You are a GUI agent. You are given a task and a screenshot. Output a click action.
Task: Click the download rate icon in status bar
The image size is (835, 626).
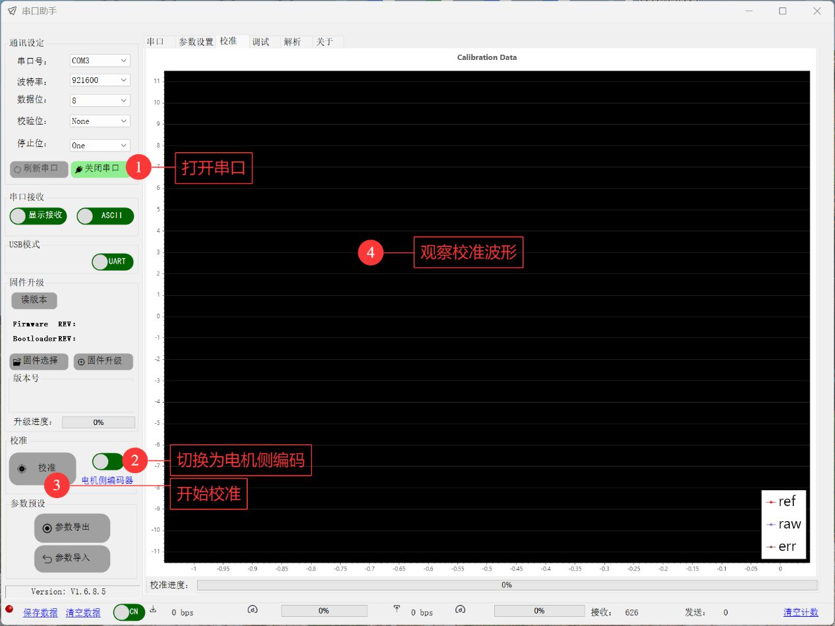(154, 609)
